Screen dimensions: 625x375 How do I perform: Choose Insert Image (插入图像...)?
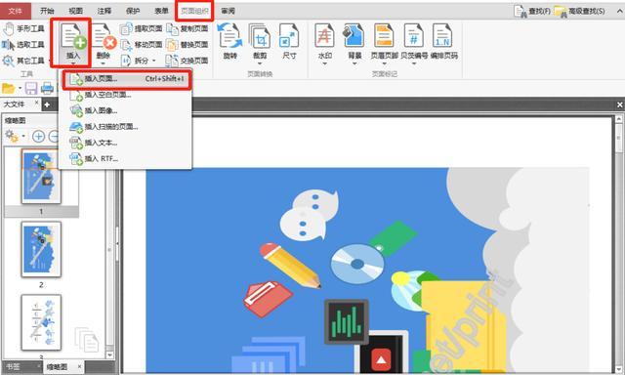coord(126,110)
